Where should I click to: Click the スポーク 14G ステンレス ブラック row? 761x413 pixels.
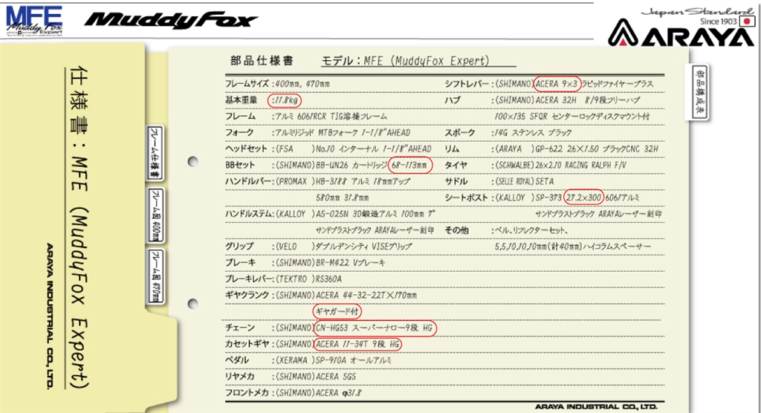[508, 132]
